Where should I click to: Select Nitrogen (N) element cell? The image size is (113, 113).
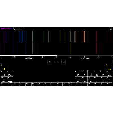click(90, 73)
